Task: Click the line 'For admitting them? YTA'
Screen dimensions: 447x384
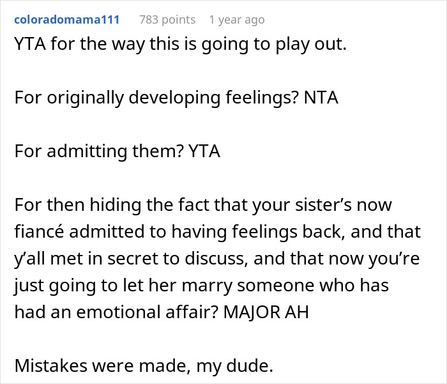Action: (115, 153)
